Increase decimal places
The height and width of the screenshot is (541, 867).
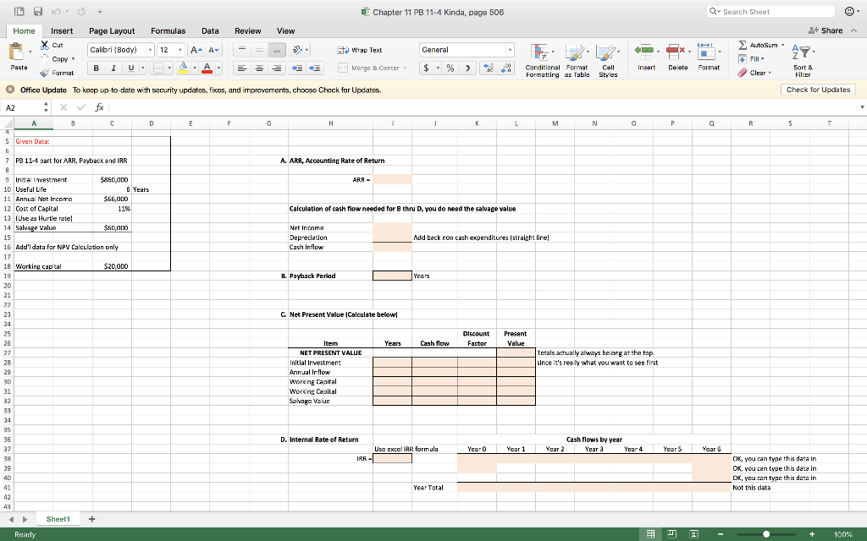tap(489, 68)
